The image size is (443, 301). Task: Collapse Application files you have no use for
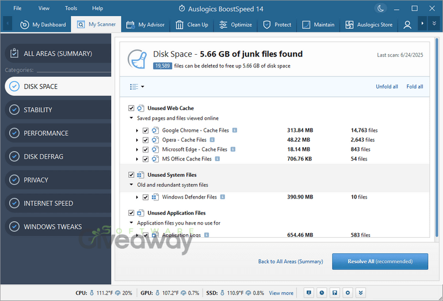point(131,223)
